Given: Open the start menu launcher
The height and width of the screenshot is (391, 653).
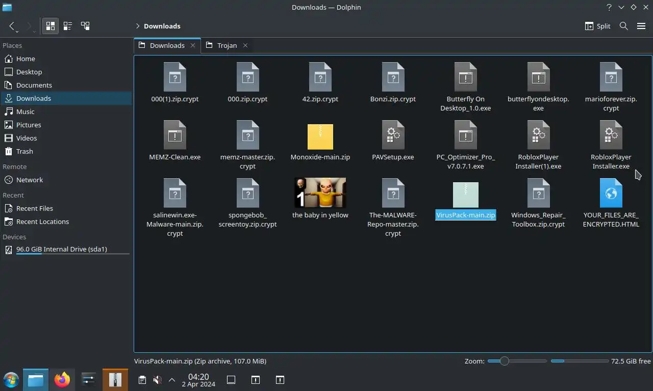Looking at the screenshot, I should coord(11,380).
